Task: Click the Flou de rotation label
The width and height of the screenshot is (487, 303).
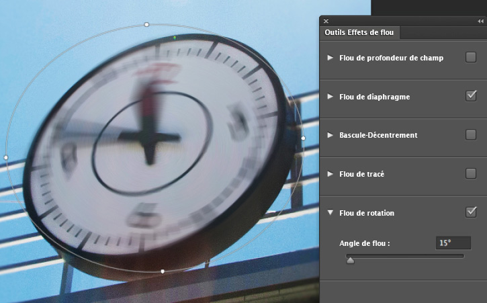Action: [367, 213]
